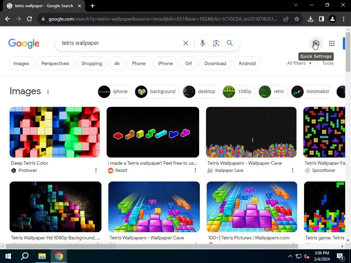The image size is (351, 263).
Task: Open Wallpaper Cave dark grid thumbnail
Action: point(251,132)
